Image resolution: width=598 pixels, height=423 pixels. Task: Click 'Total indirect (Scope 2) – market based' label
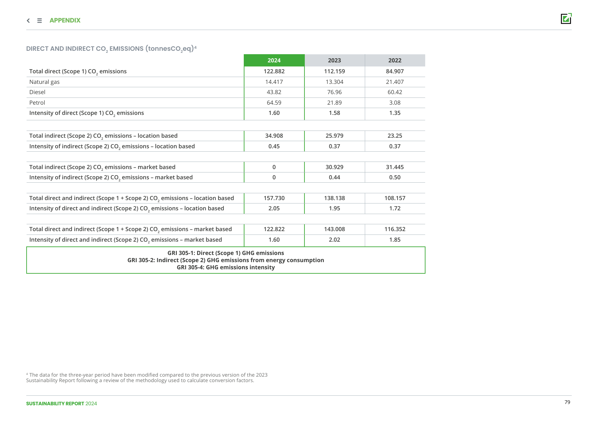tap(102, 167)
